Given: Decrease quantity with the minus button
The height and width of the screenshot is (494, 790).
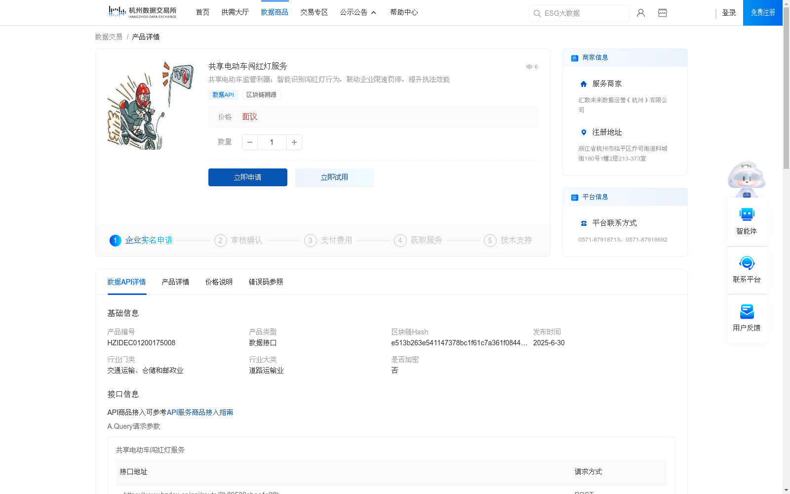Looking at the screenshot, I should (x=250, y=142).
